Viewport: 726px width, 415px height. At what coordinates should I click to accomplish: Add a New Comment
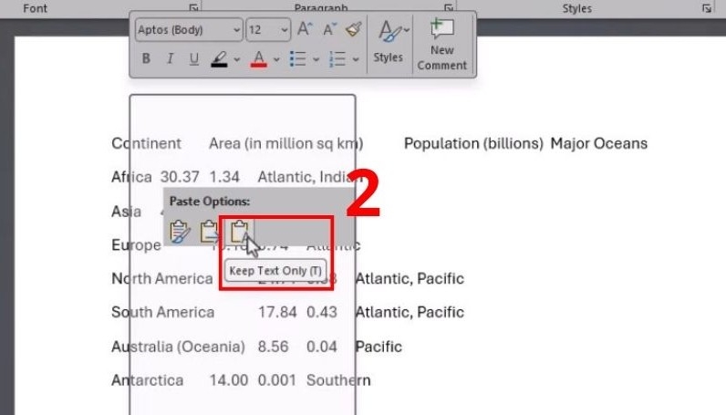click(x=442, y=45)
